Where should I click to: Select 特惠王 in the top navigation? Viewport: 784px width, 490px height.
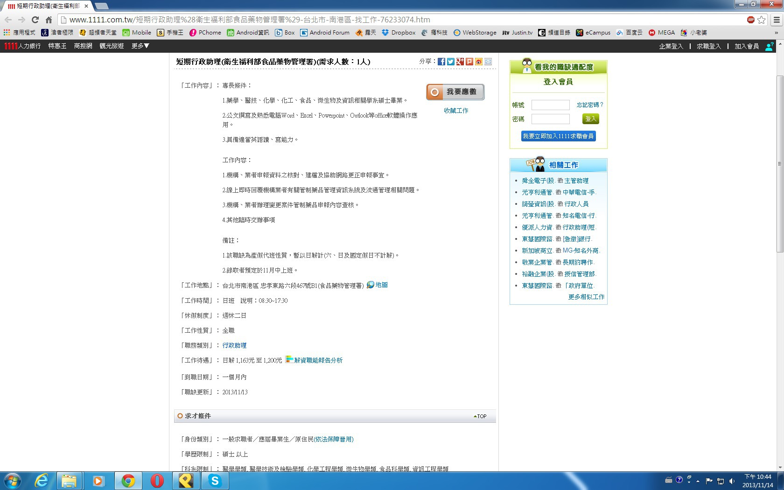[57, 46]
